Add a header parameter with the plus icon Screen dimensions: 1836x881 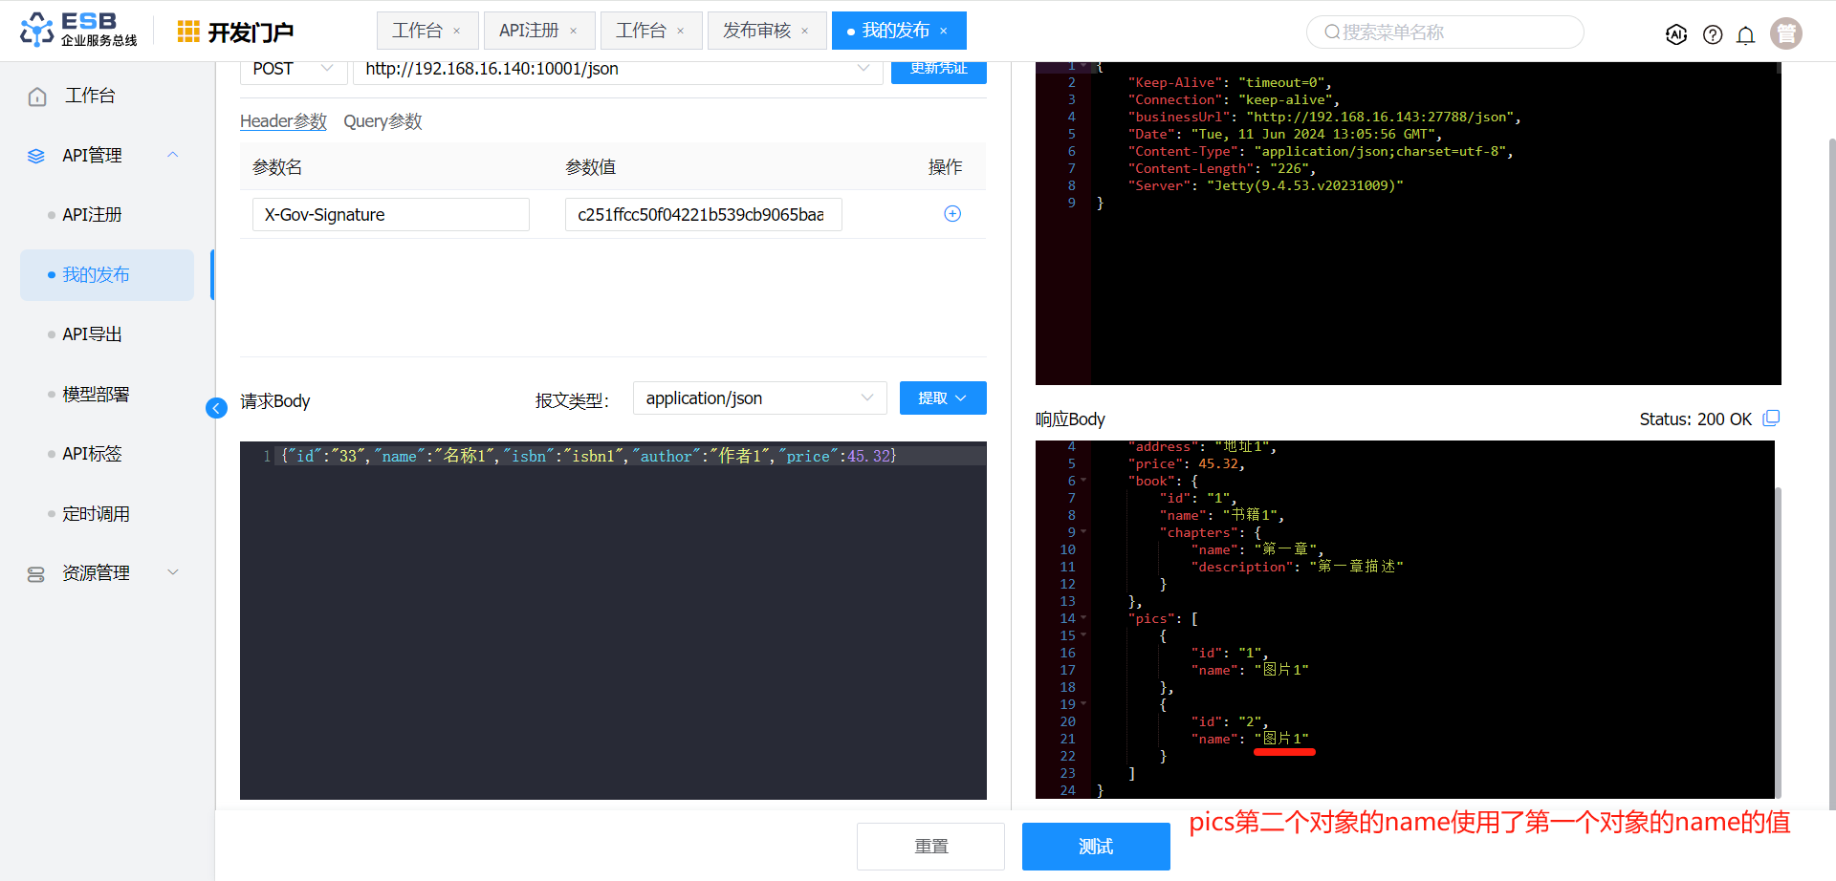click(x=952, y=214)
